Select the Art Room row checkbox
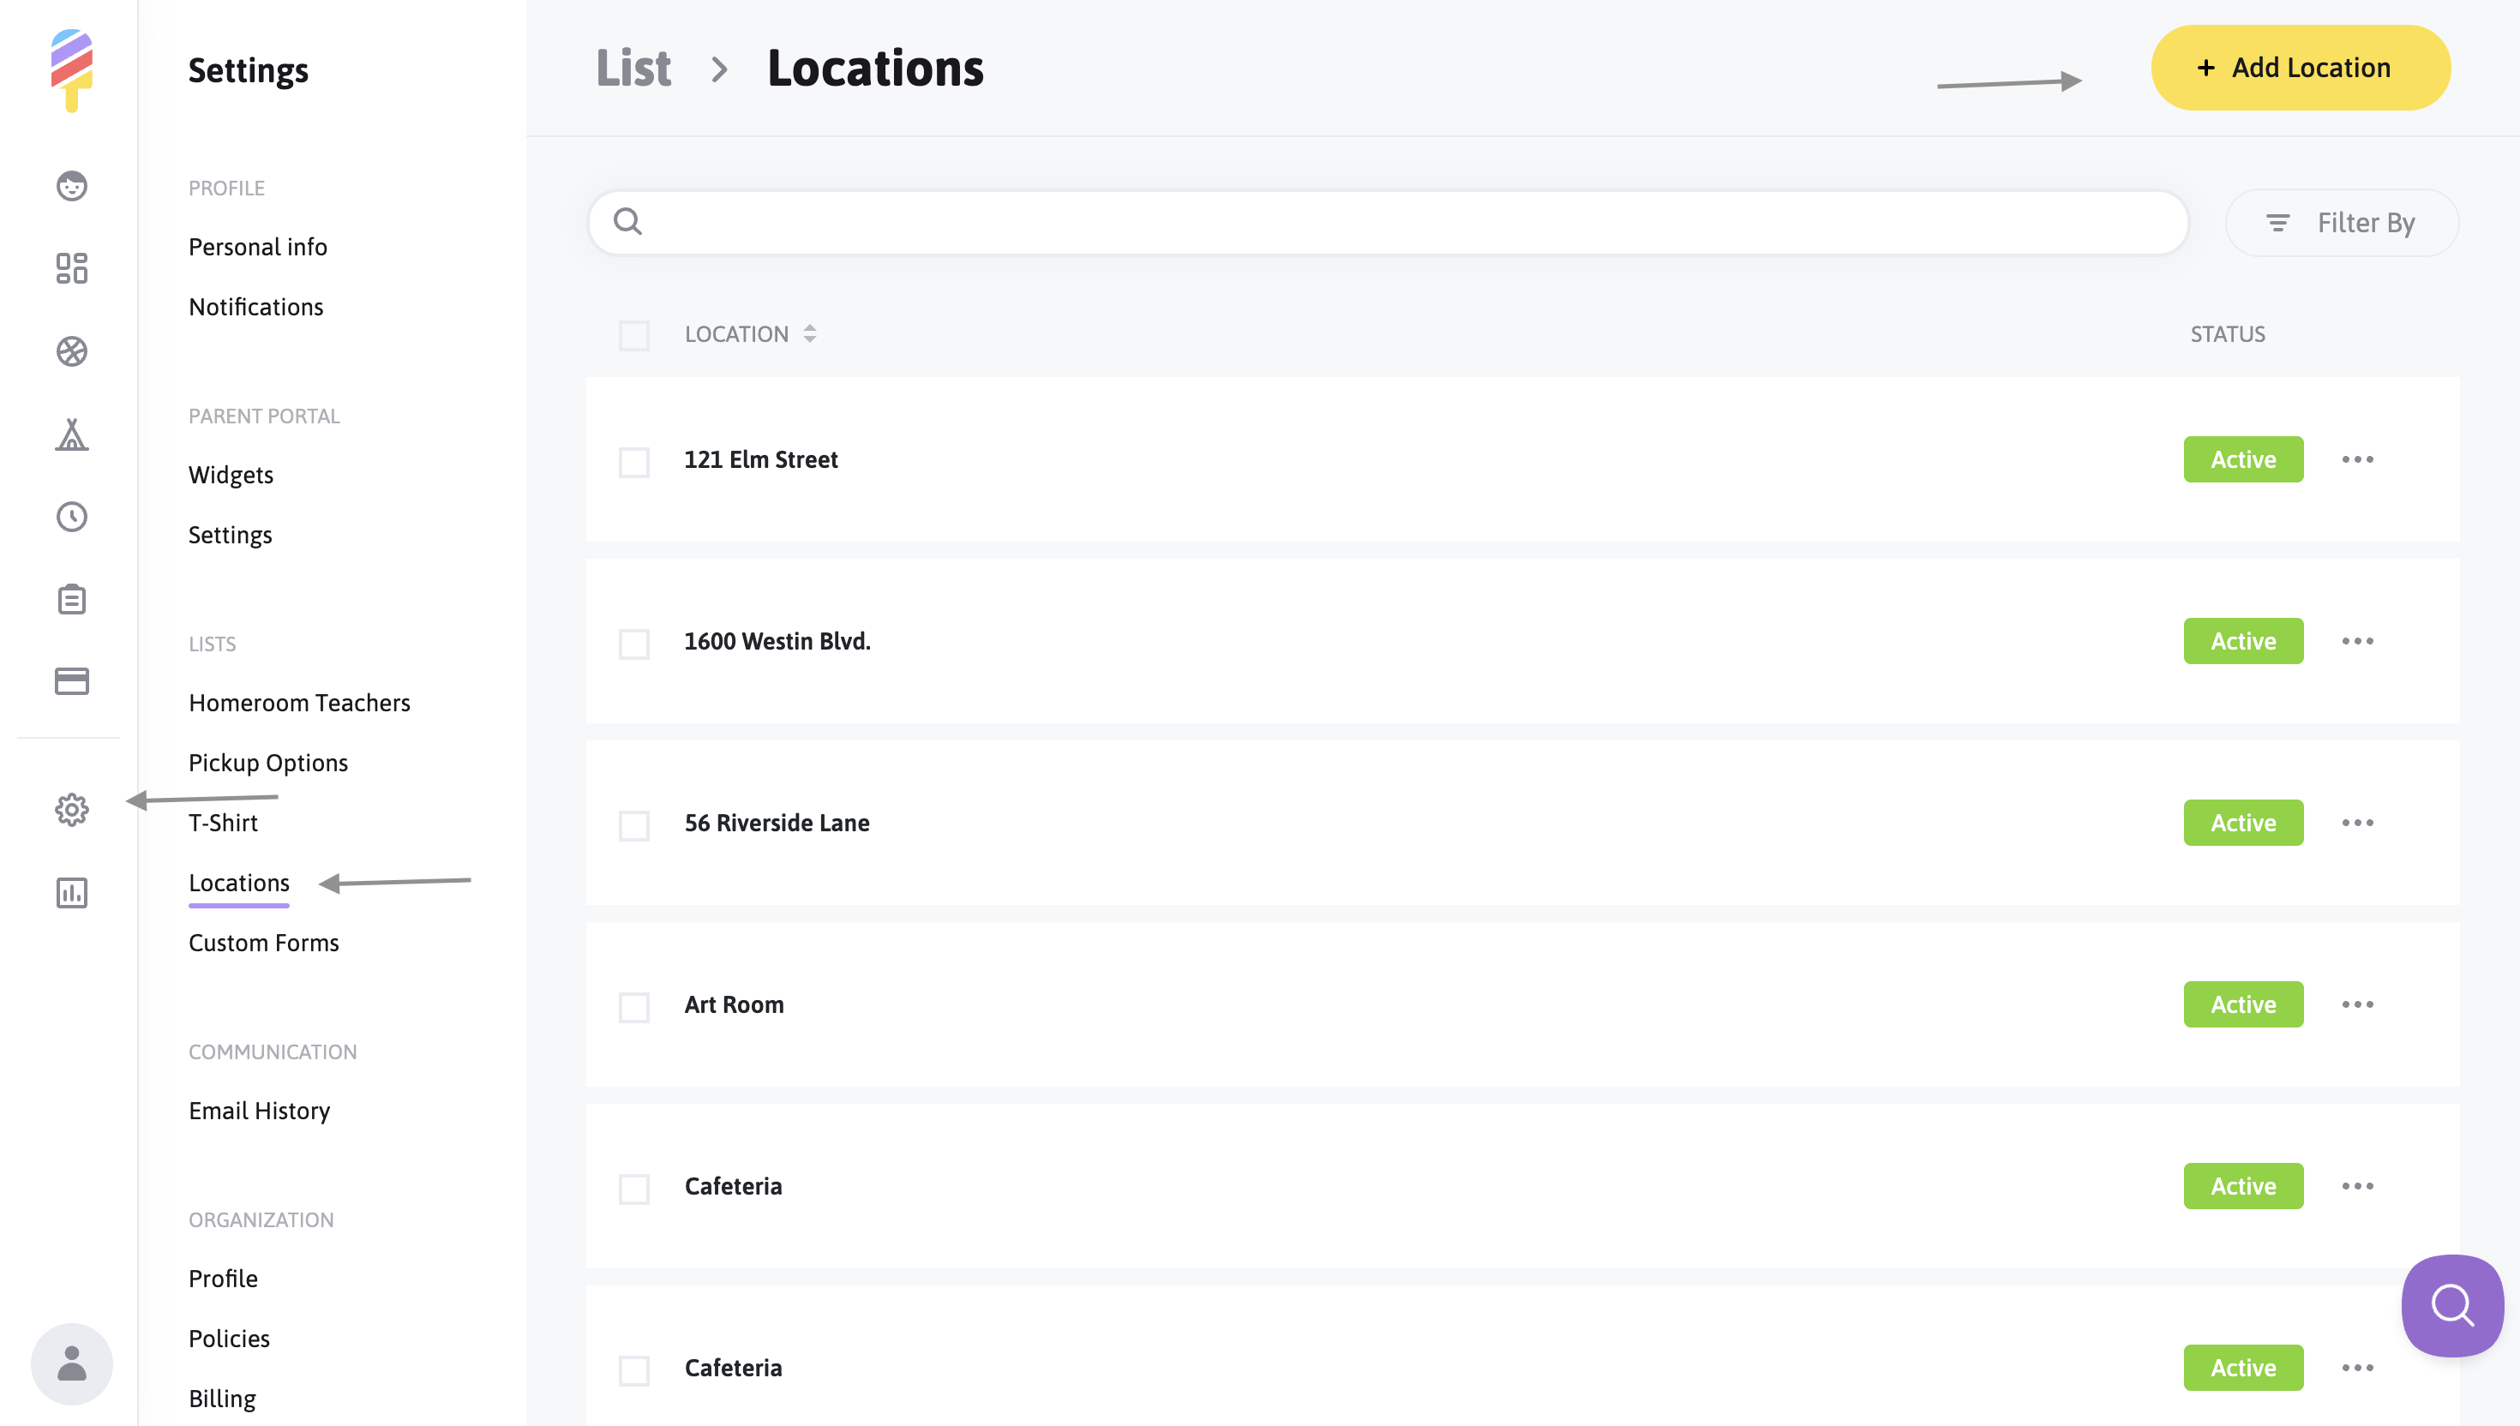Image resolution: width=2520 pixels, height=1426 pixels. (x=633, y=1006)
